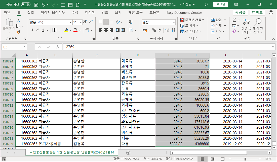Toggle middle vertical align icon
This screenshot has width=277, height=162.
coord(106,22)
